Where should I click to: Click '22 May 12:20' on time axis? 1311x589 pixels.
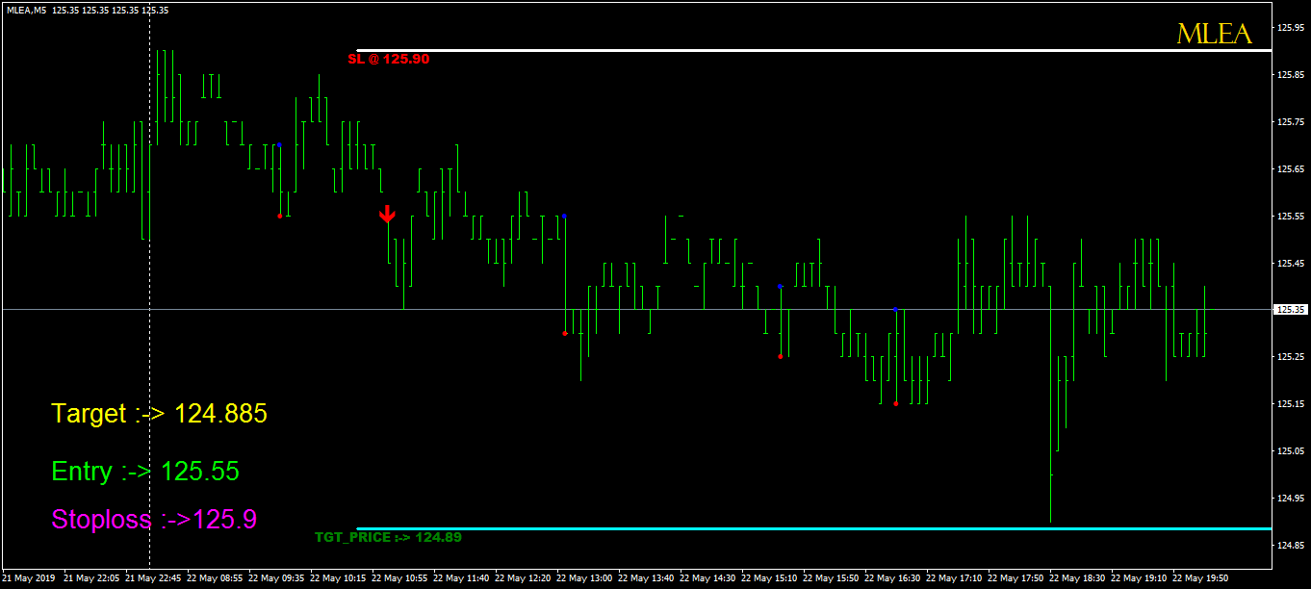pos(523,578)
